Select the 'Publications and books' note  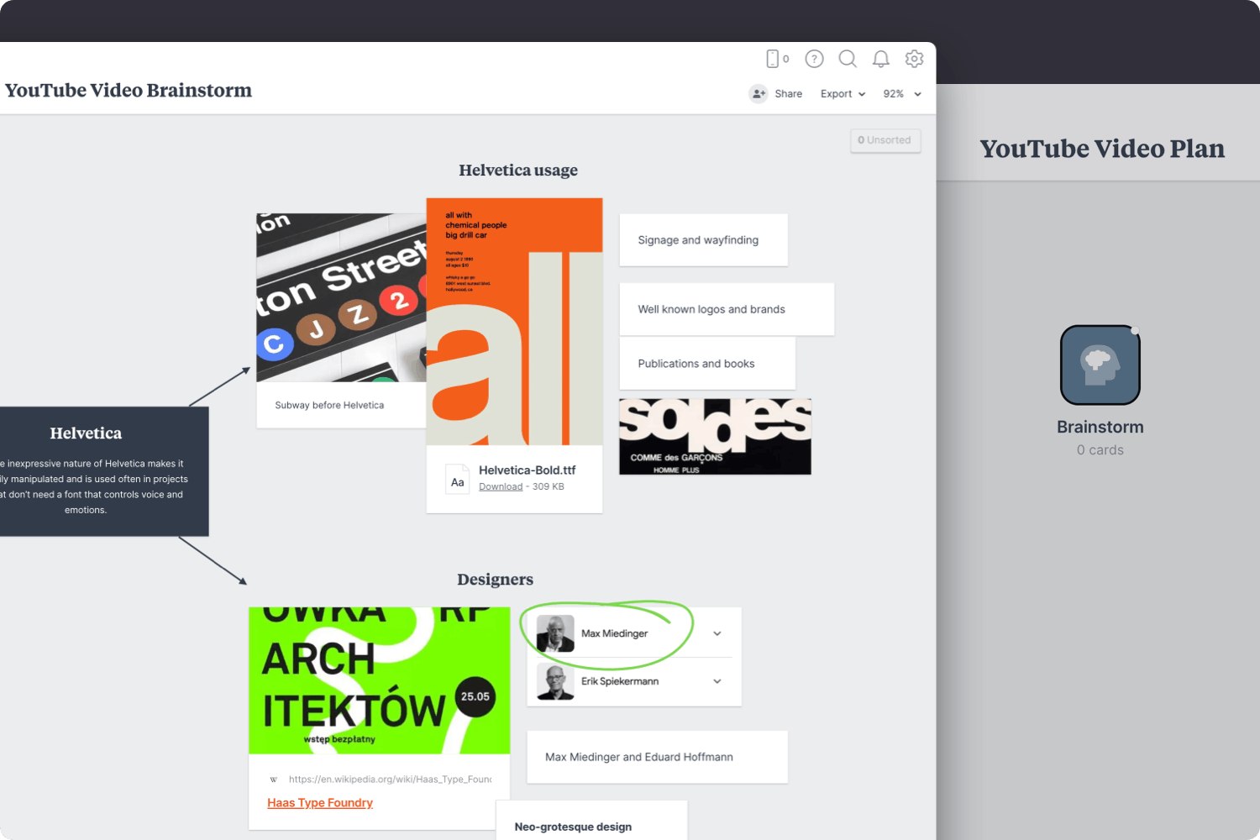[x=707, y=364]
